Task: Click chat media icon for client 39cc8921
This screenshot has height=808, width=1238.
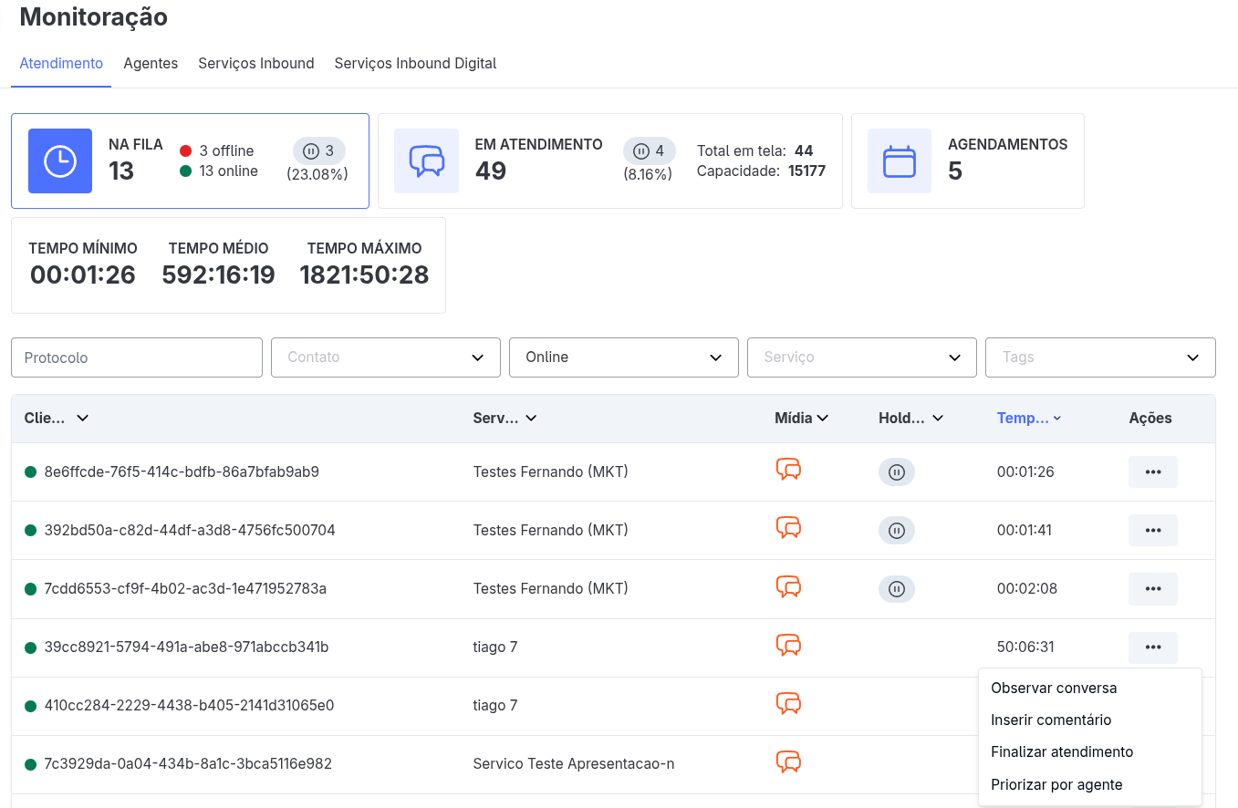Action: point(788,646)
